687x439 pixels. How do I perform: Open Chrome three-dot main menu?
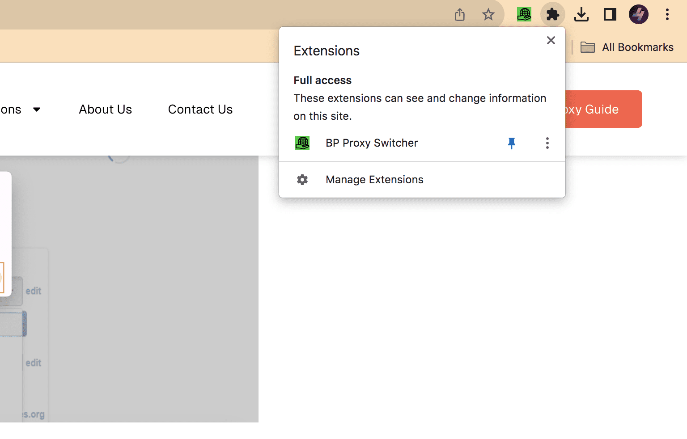click(x=667, y=15)
